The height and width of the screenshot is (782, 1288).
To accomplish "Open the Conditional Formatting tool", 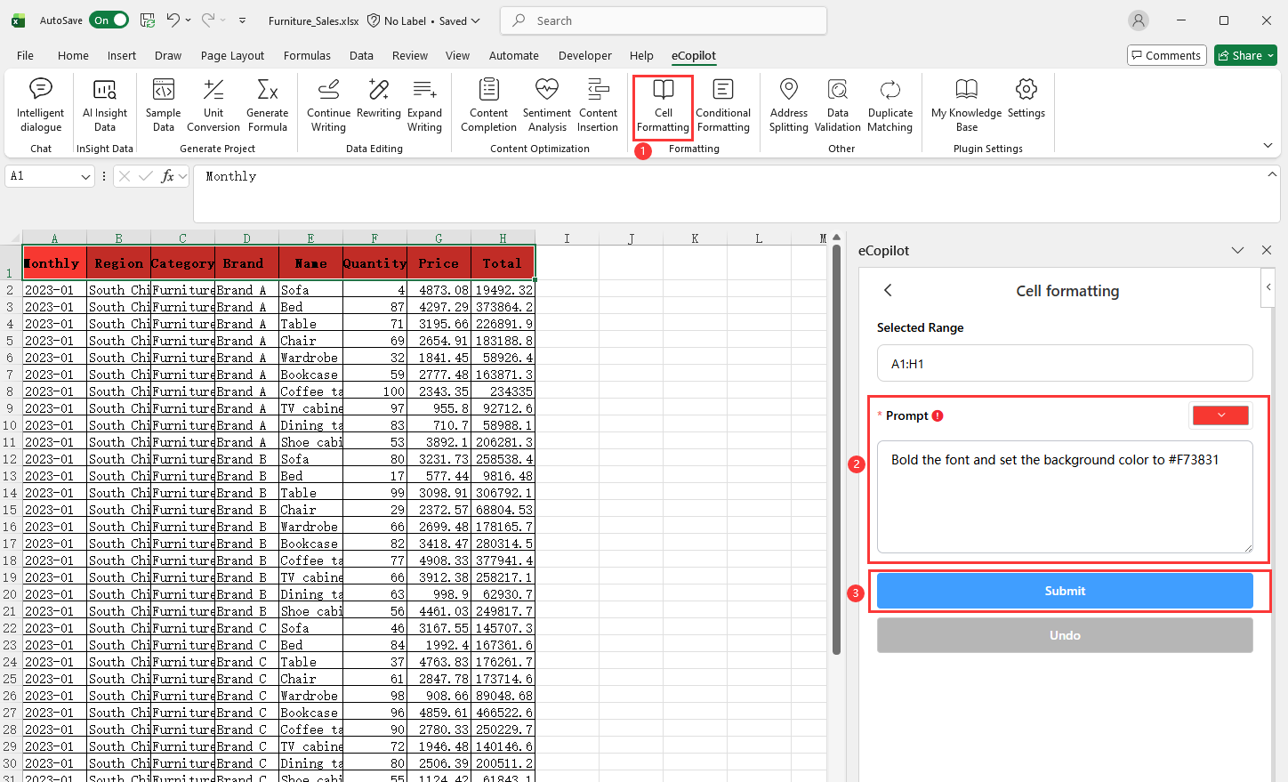I will [722, 105].
